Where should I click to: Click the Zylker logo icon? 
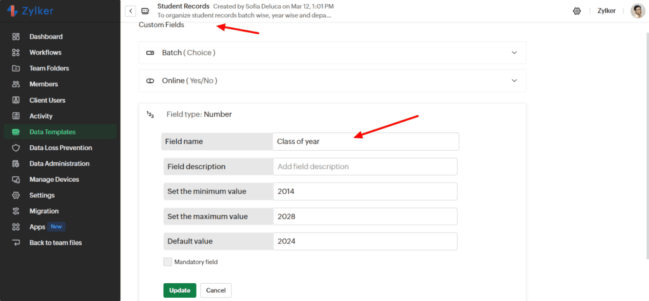click(13, 11)
